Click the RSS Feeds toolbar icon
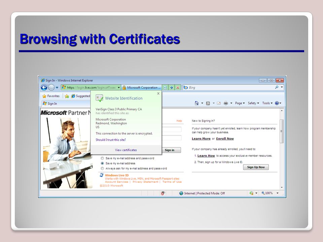This screenshot has height=242, width=323. [208, 103]
